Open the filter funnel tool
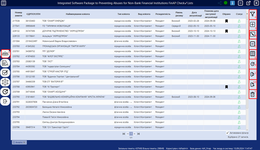260x150 pixels. [x=253, y=14]
